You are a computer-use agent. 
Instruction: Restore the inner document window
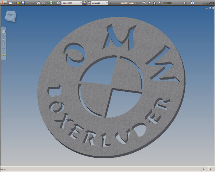tap(210, 8)
